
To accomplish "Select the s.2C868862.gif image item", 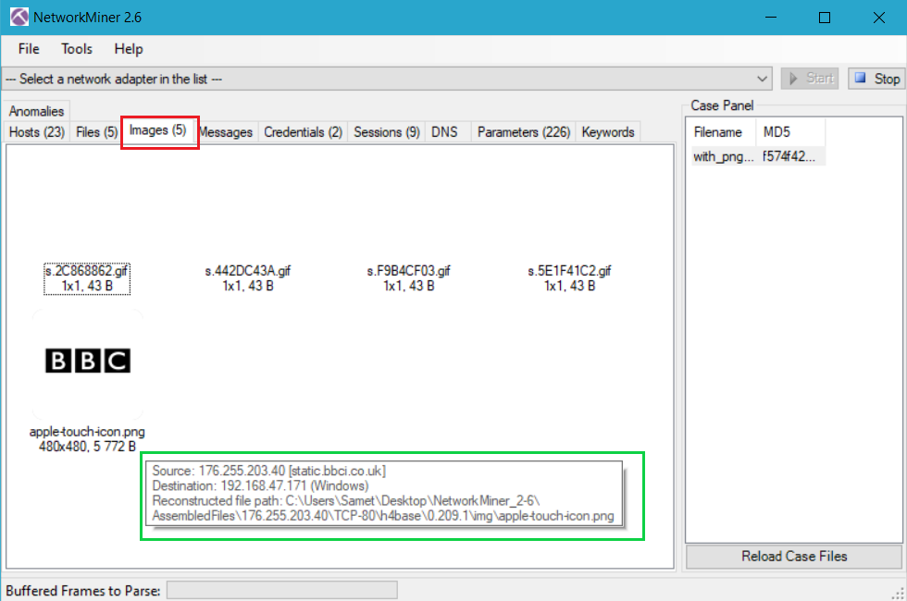I will point(87,278).
